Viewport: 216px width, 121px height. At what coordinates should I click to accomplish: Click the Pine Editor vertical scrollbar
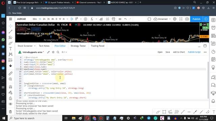pyautogui.click(x=208, y=80)
